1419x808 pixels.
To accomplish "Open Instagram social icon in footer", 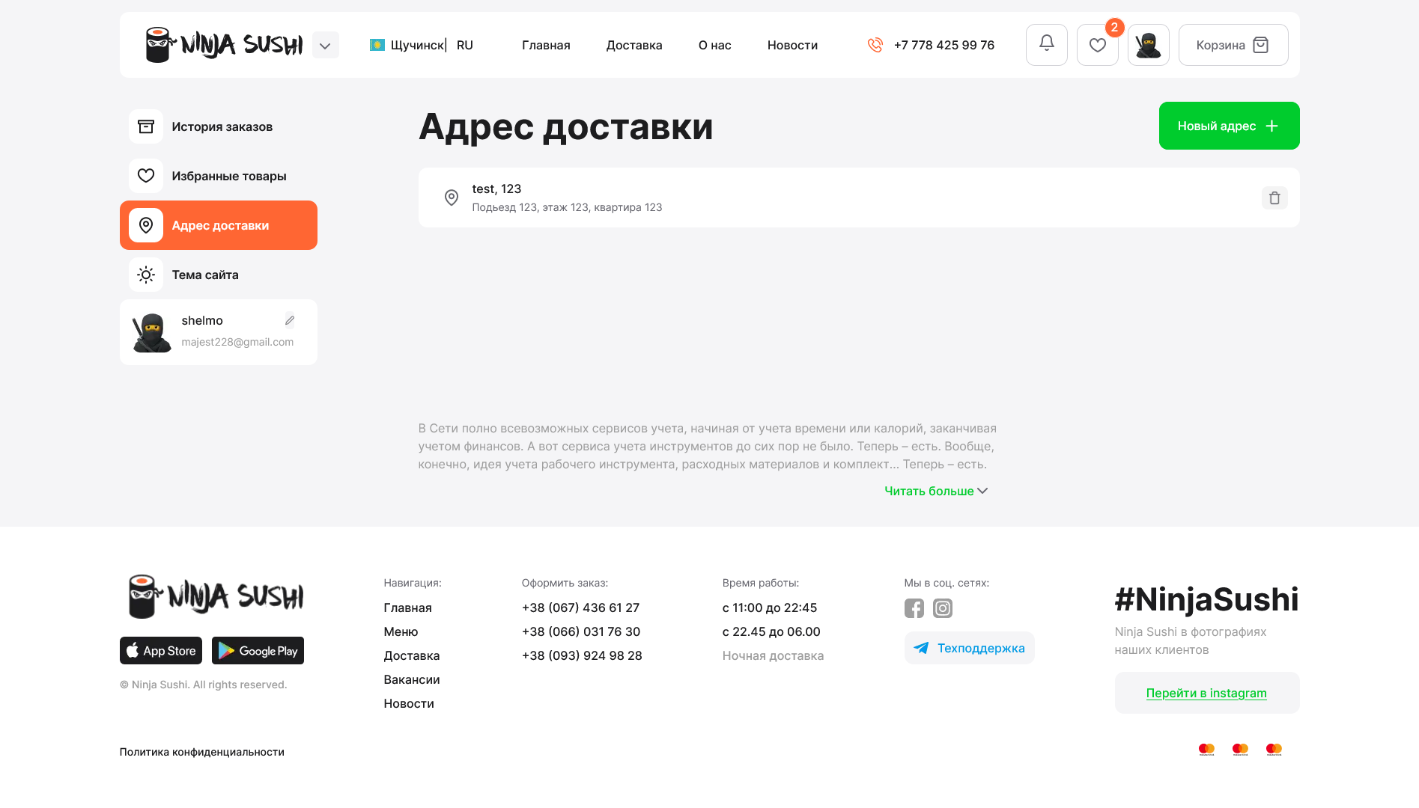I will tap(943, 608).
